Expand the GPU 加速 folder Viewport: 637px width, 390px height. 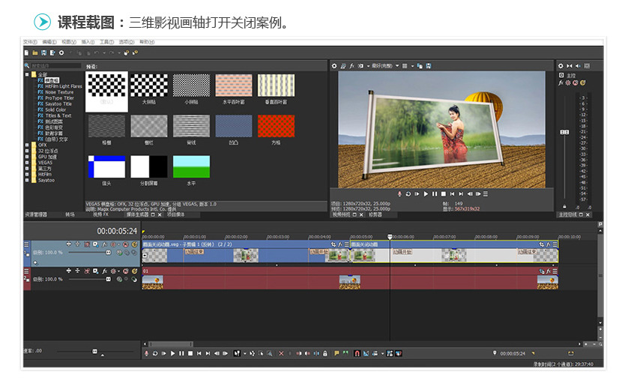(x=27, y=157)
